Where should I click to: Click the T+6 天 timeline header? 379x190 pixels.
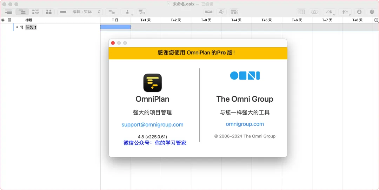pos(297,20)
